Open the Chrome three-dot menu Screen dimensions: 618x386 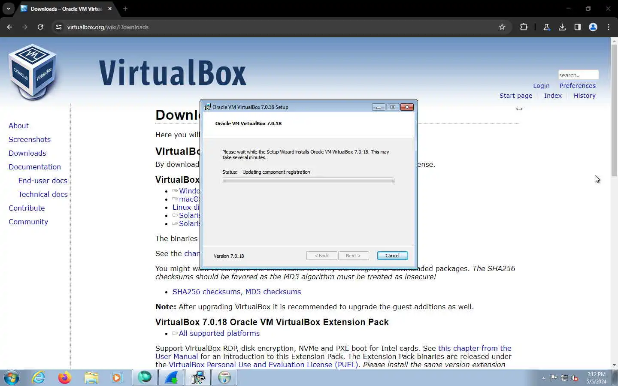coord(609,27)
